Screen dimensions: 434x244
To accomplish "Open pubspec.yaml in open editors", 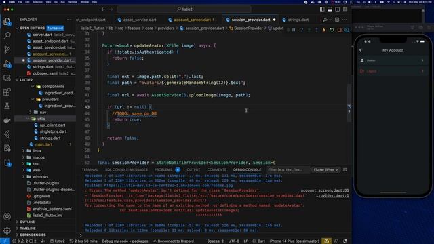I will click(x=45, y=73).
